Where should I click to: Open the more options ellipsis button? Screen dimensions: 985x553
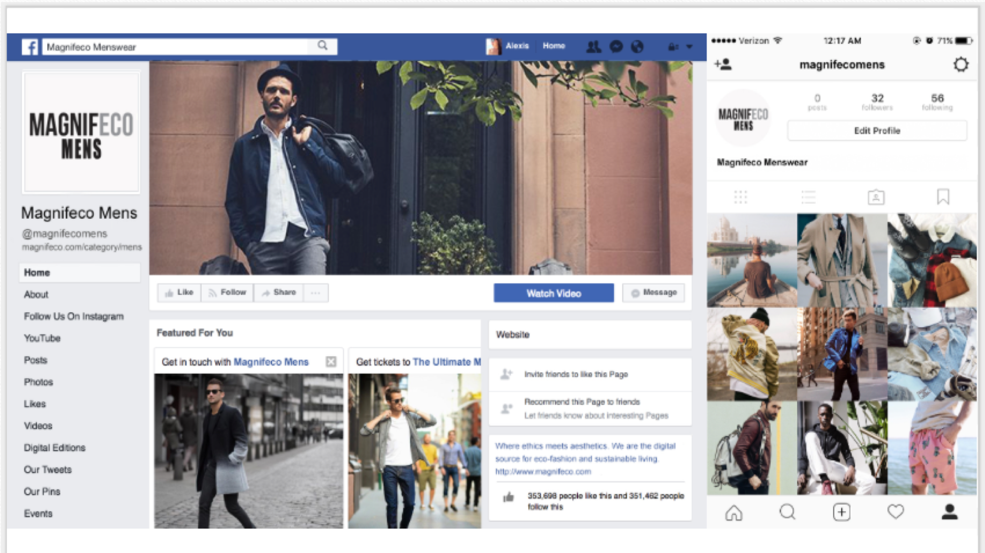(315, 293)
